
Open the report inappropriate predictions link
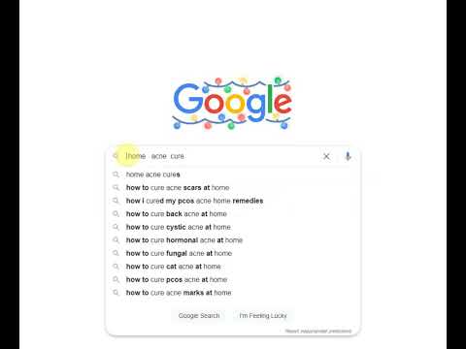click(x=318, y=331)
